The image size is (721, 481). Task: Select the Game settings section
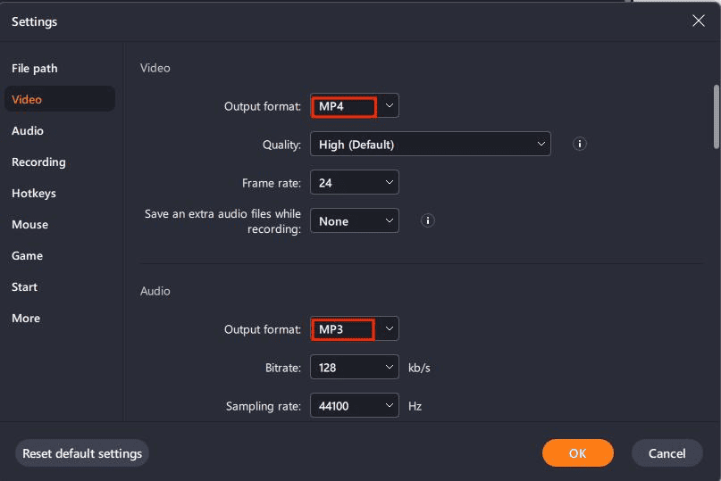pos(27,256)
